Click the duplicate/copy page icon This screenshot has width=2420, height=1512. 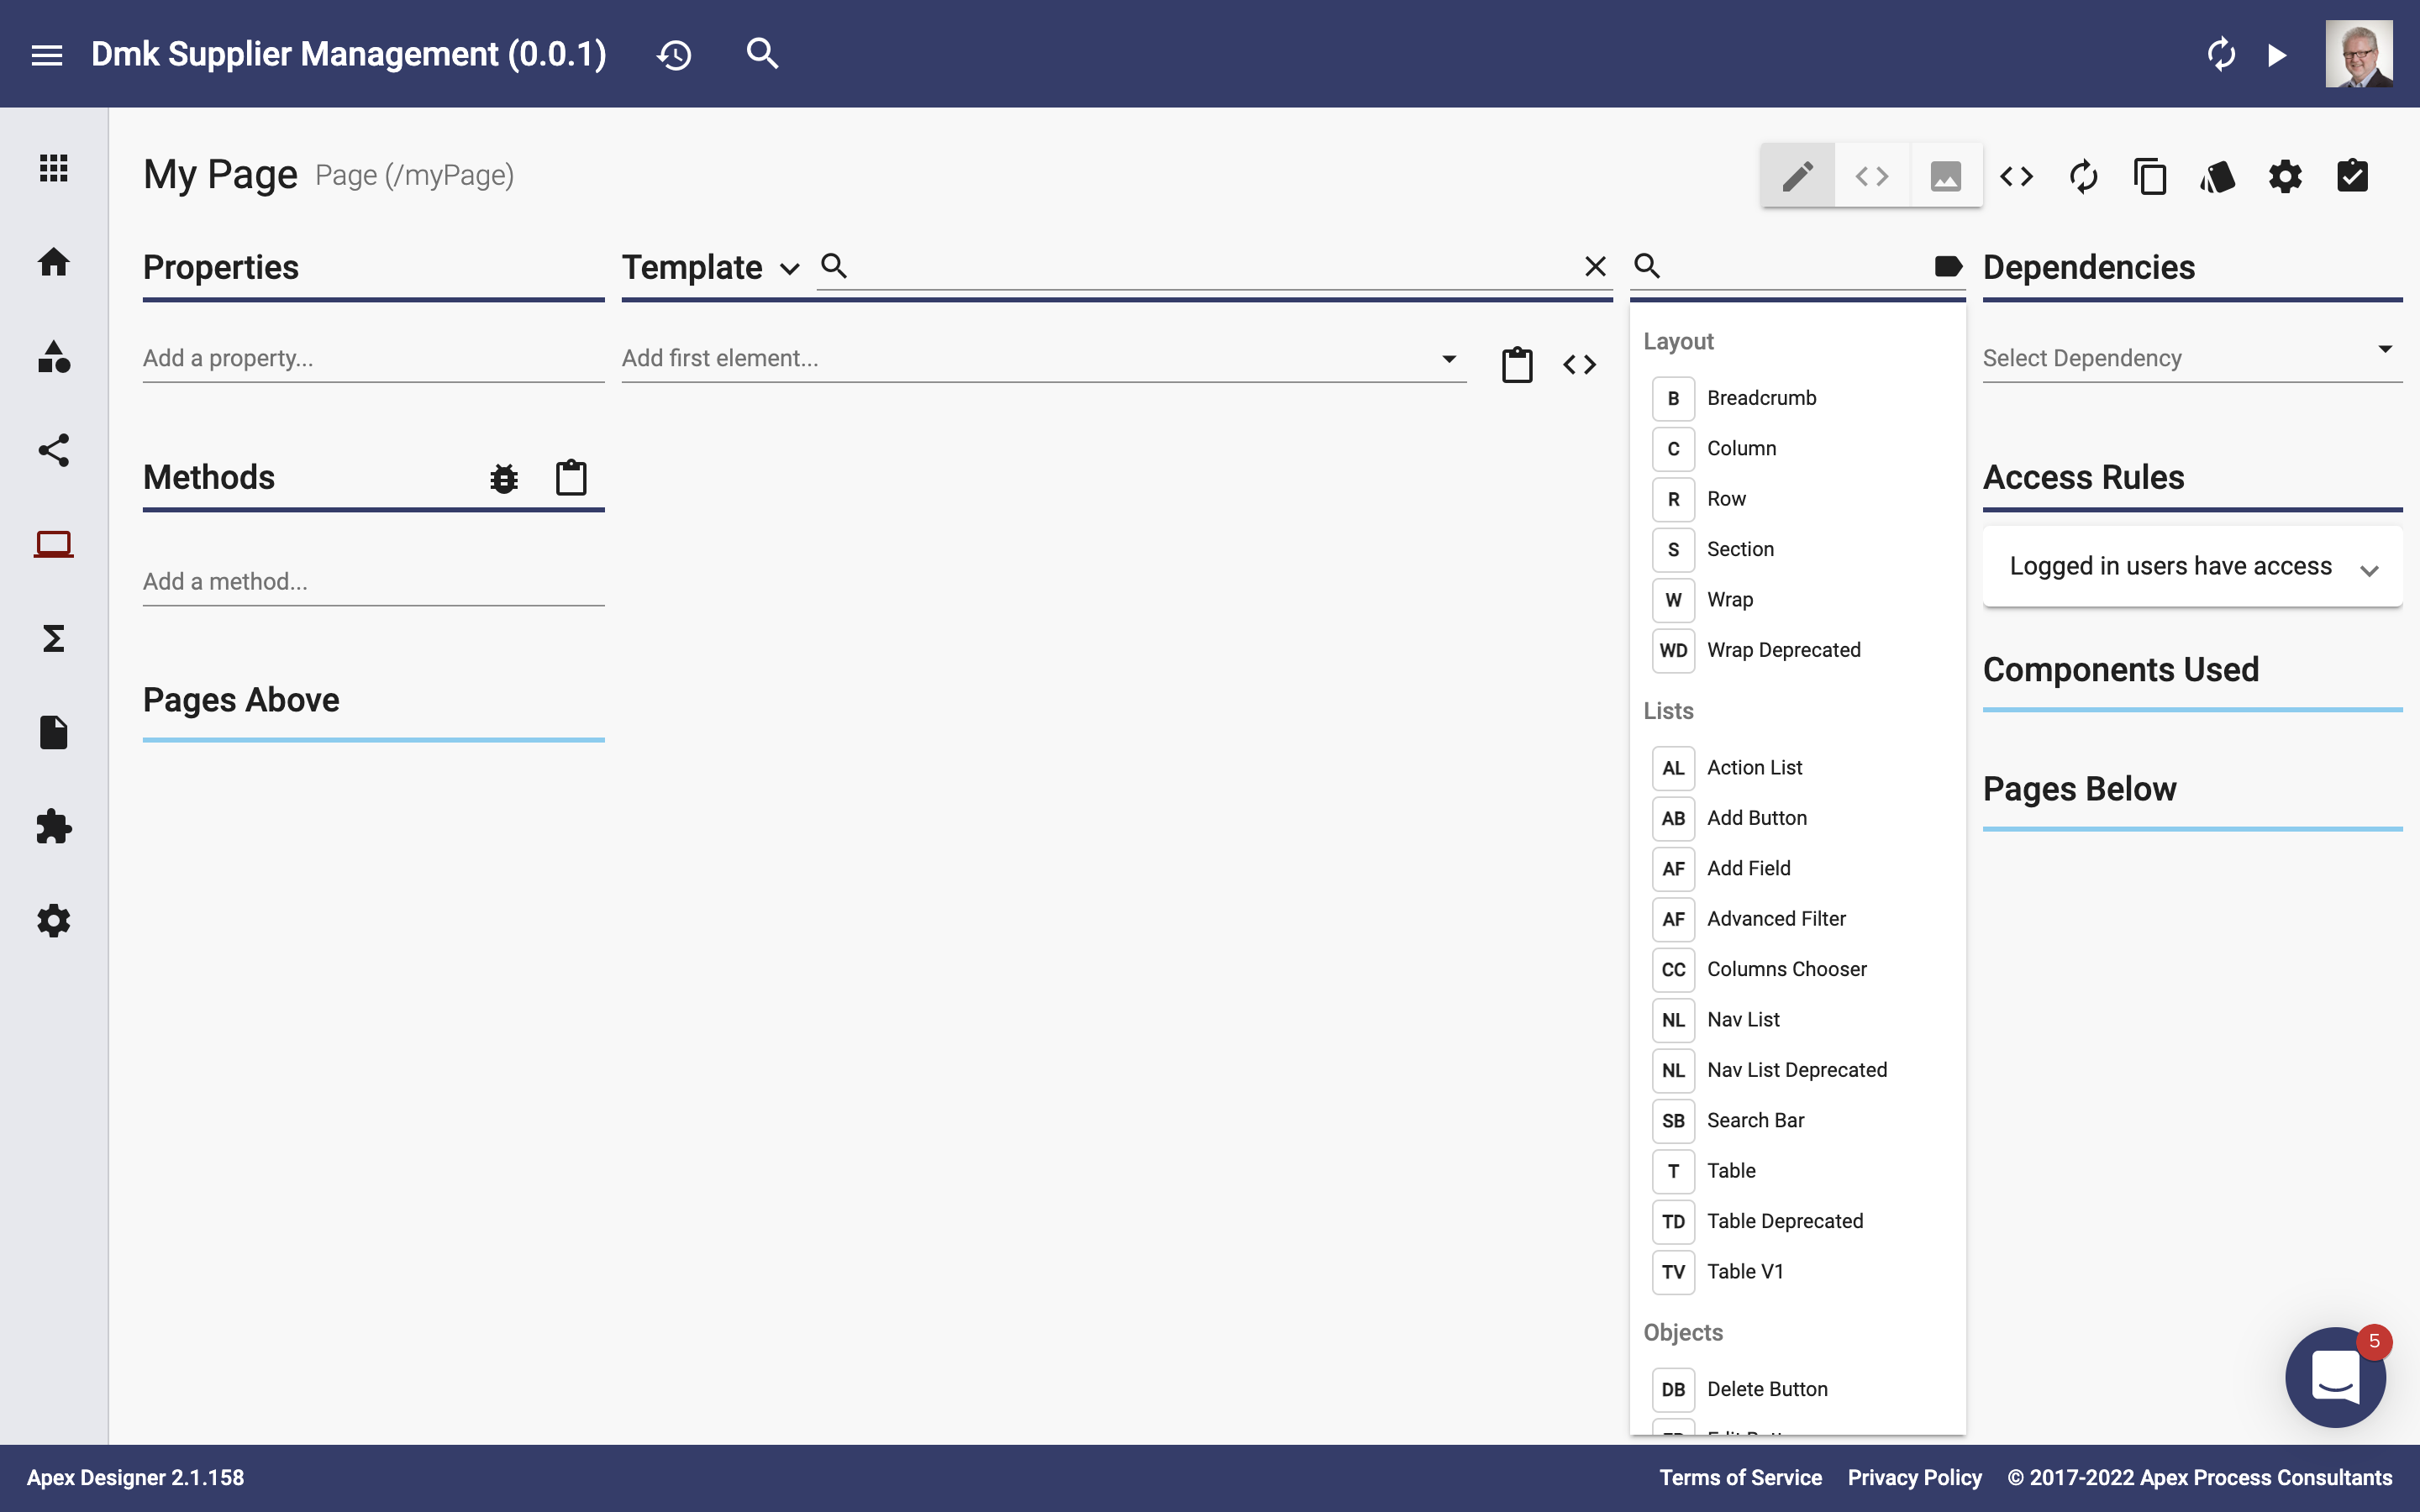coord(2150,174)
